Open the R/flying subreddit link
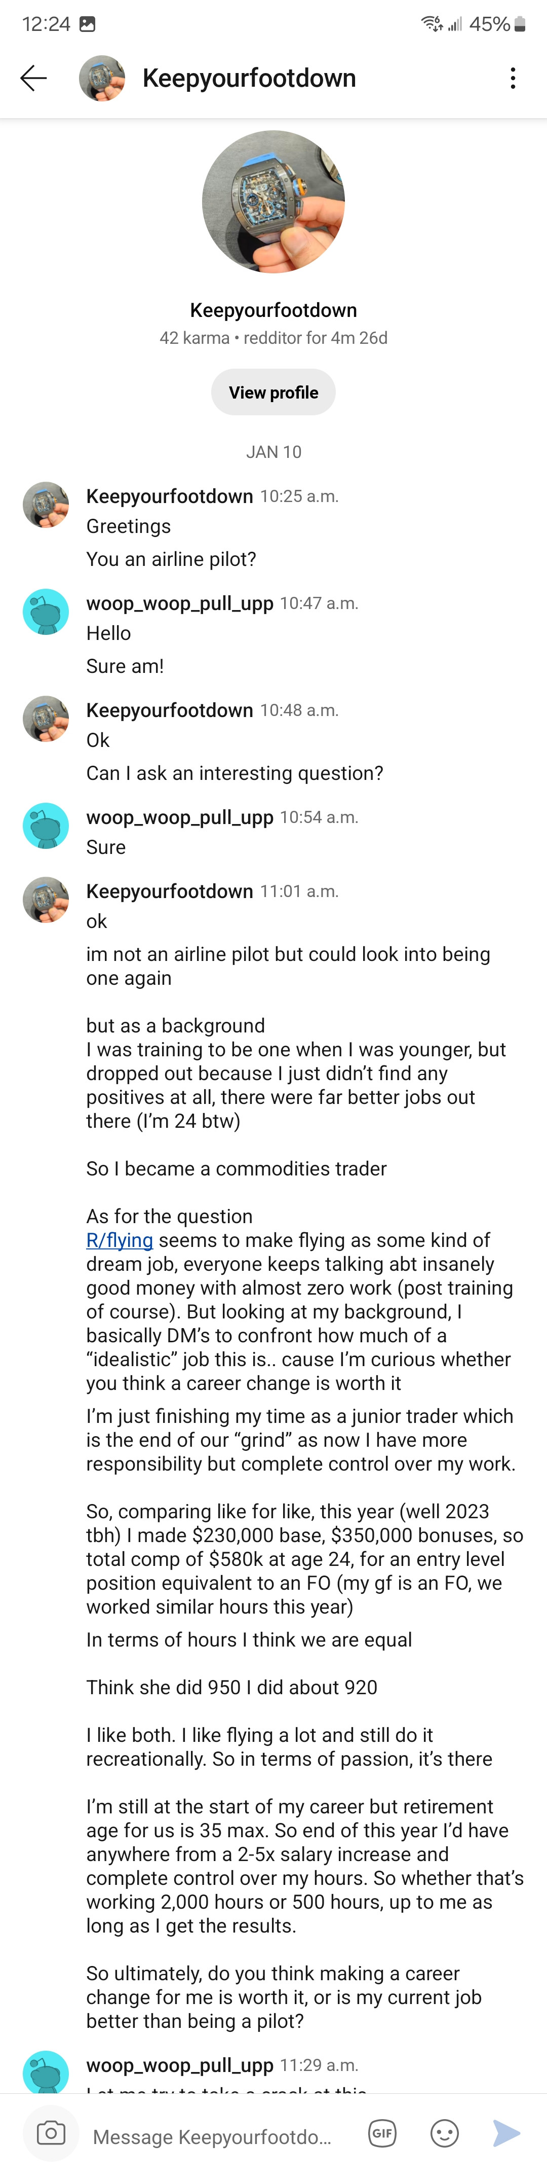 (119, 1240)
